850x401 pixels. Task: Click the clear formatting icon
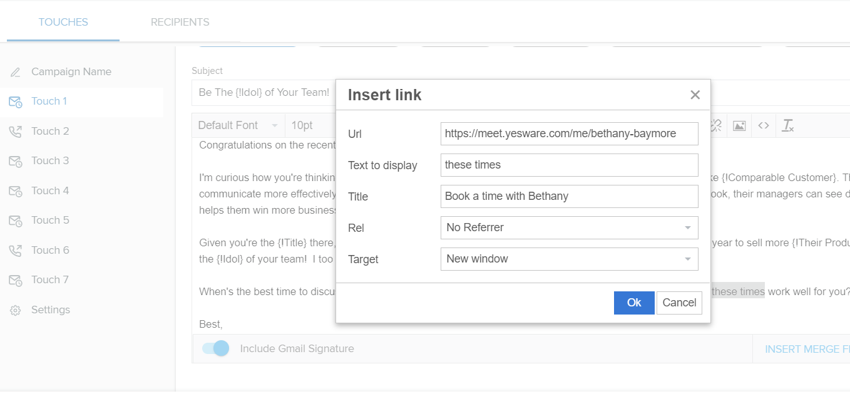[787, 125]
